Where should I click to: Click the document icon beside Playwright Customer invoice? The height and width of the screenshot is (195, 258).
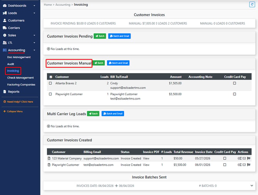pos(49,165)
